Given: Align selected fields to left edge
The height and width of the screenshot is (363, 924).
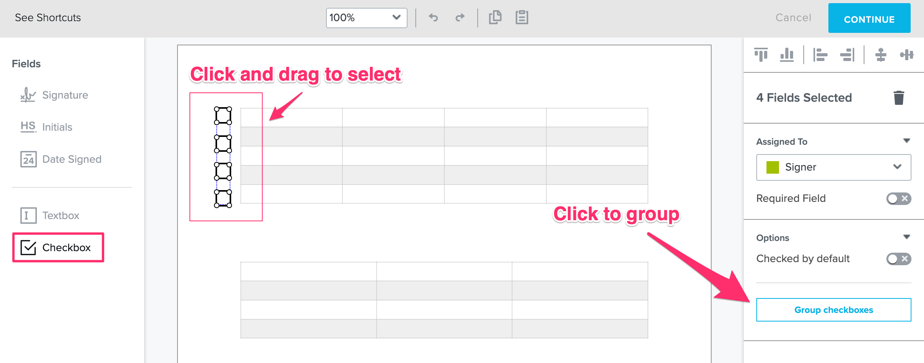Looking at the screenshot, I should [x=820, y=55].
